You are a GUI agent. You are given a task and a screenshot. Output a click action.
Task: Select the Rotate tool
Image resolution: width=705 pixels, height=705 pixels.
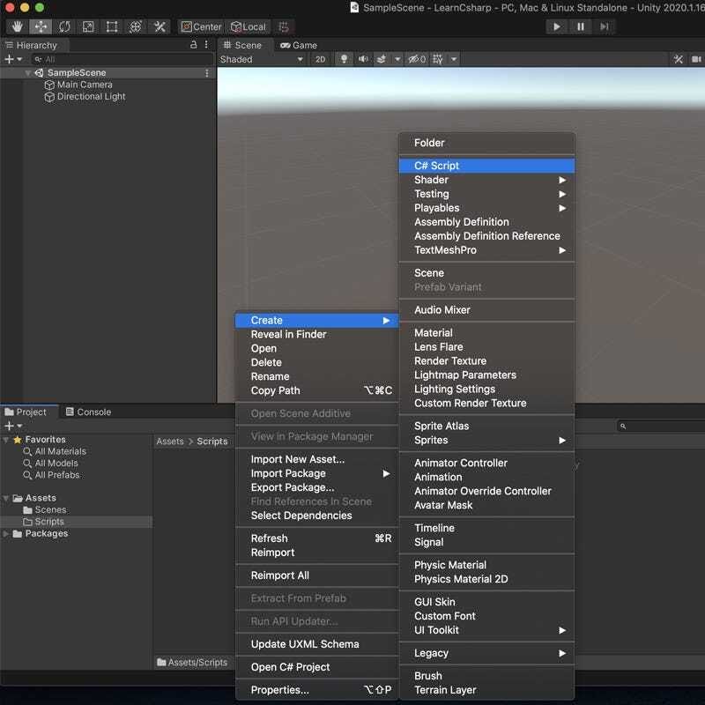[64, 26]
